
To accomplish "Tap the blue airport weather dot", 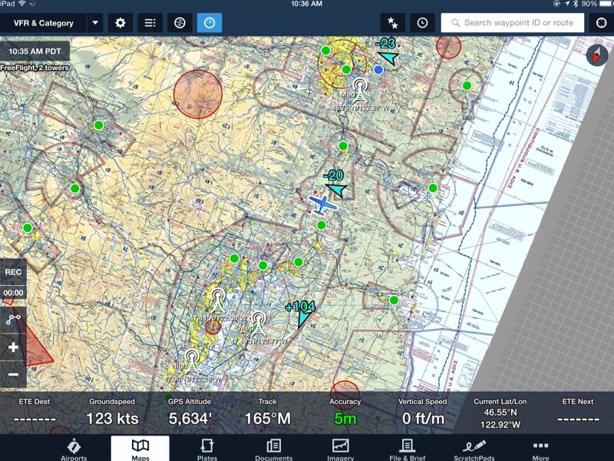I will [x=378, y=70].
